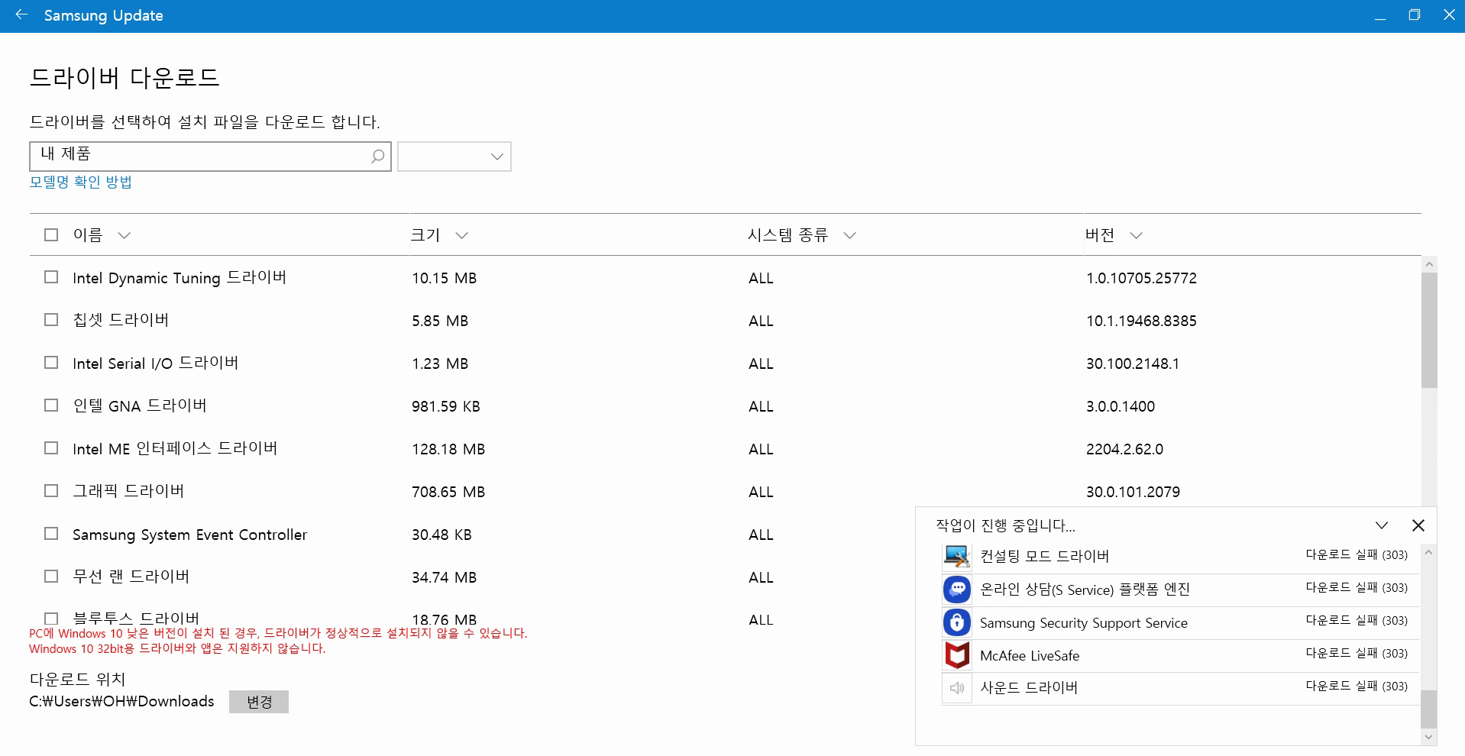Click the 시스템 종류 column header label
1465x756 pixels.
pyautogui.click(x=787, y=234)
